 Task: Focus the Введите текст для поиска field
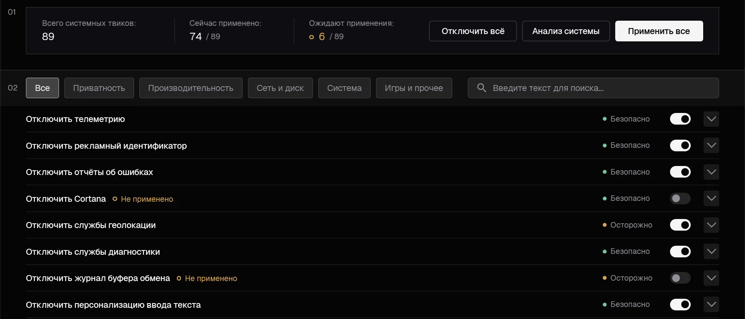593,88
